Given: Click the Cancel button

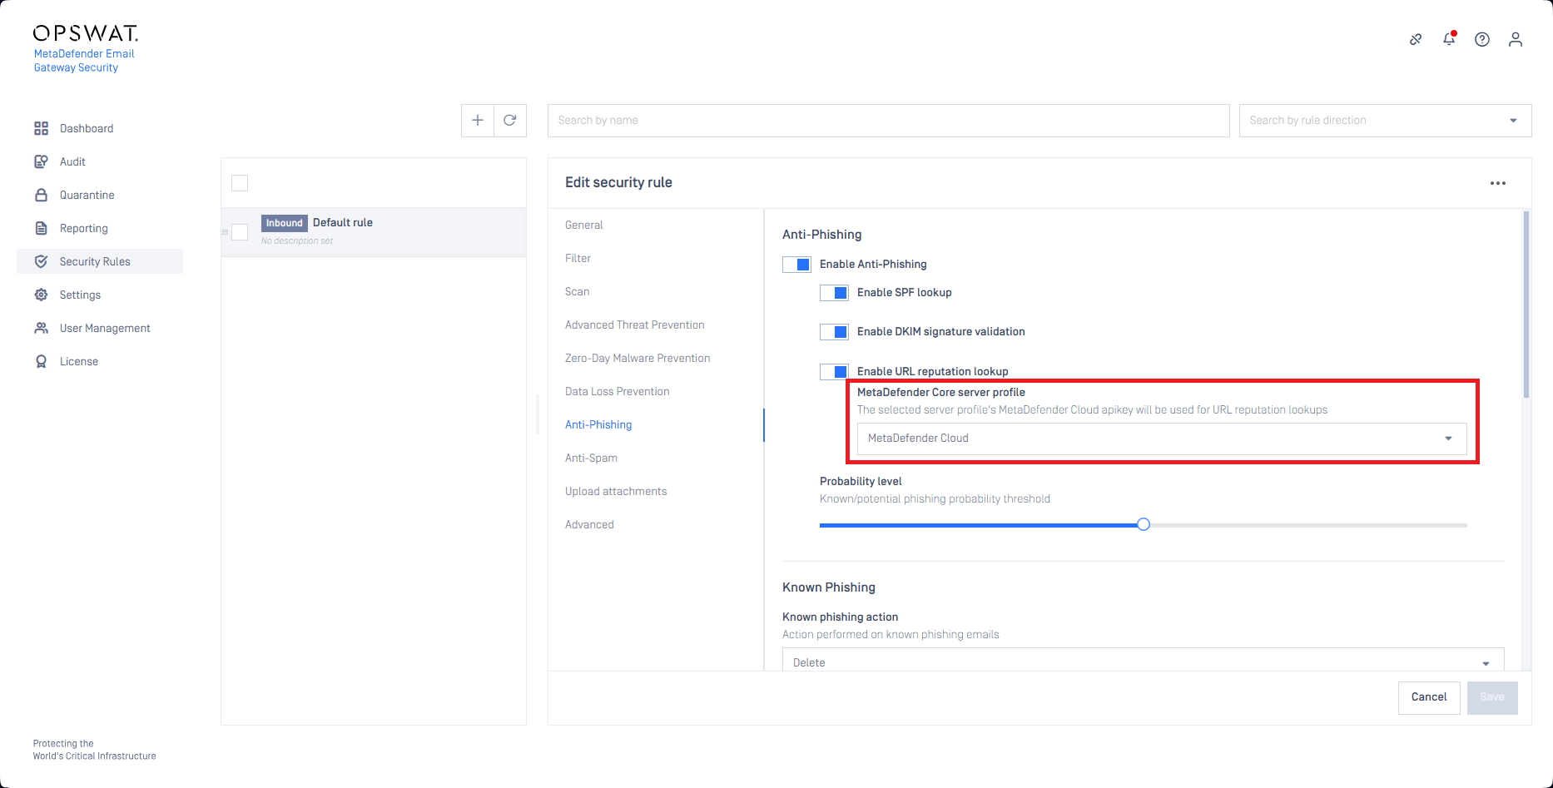Looking at the screenshot, I should (x=1429, y=697).
